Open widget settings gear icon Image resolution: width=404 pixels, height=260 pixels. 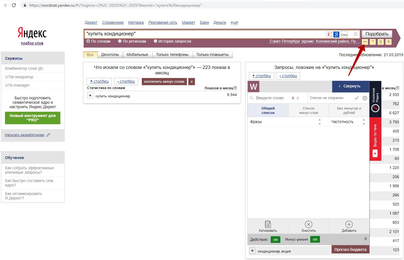tap(365, 98)
